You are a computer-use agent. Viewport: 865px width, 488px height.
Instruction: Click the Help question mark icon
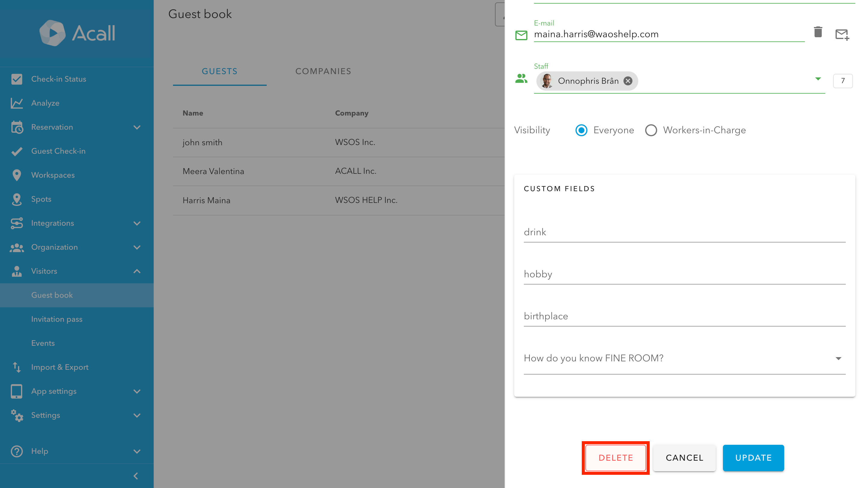tap(17, 451)
